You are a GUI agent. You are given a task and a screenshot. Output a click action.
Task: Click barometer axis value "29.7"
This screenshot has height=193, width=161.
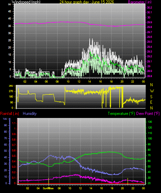point(149,32)
